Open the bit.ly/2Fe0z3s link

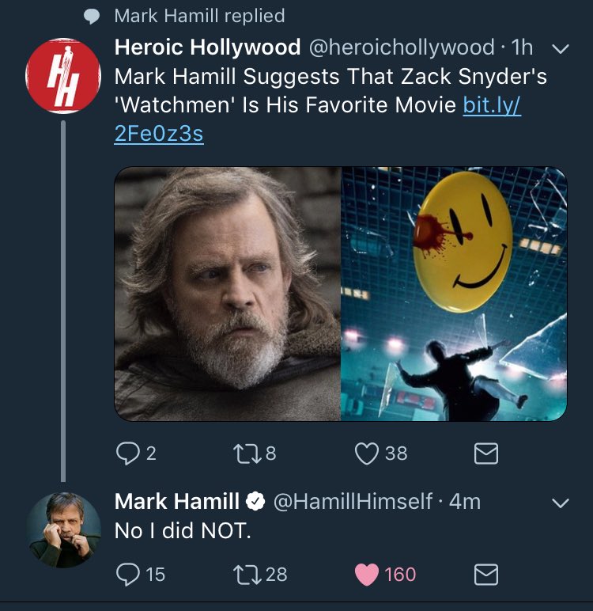317,119
